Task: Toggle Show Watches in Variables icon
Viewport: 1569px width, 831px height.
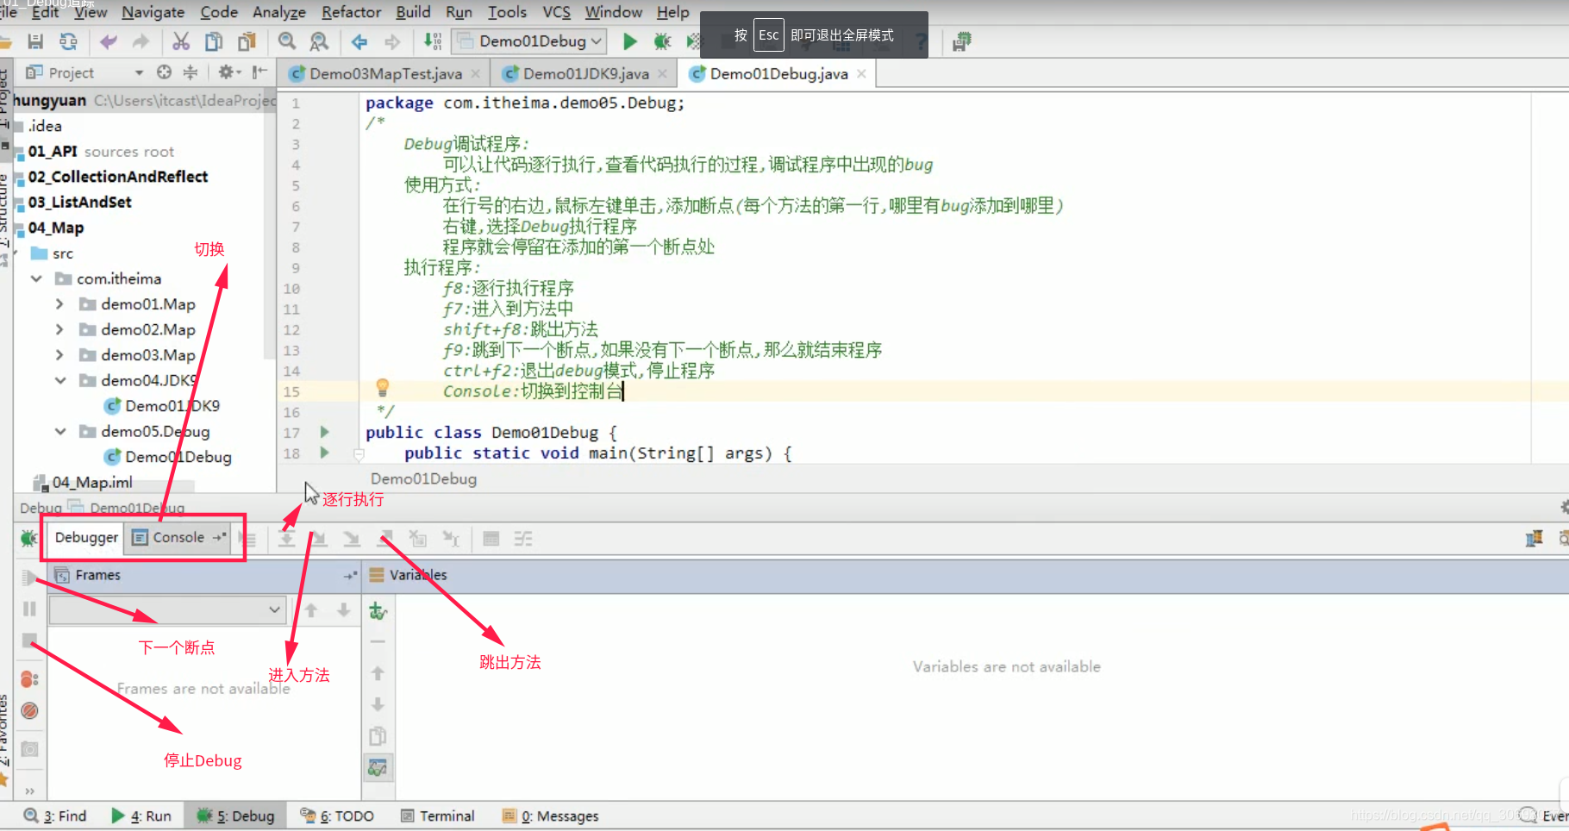Action: tap(378, 767)
